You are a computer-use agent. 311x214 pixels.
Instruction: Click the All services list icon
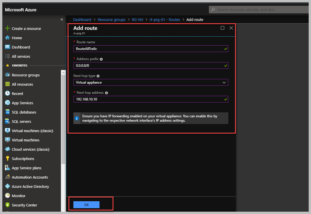pos(7,56)
